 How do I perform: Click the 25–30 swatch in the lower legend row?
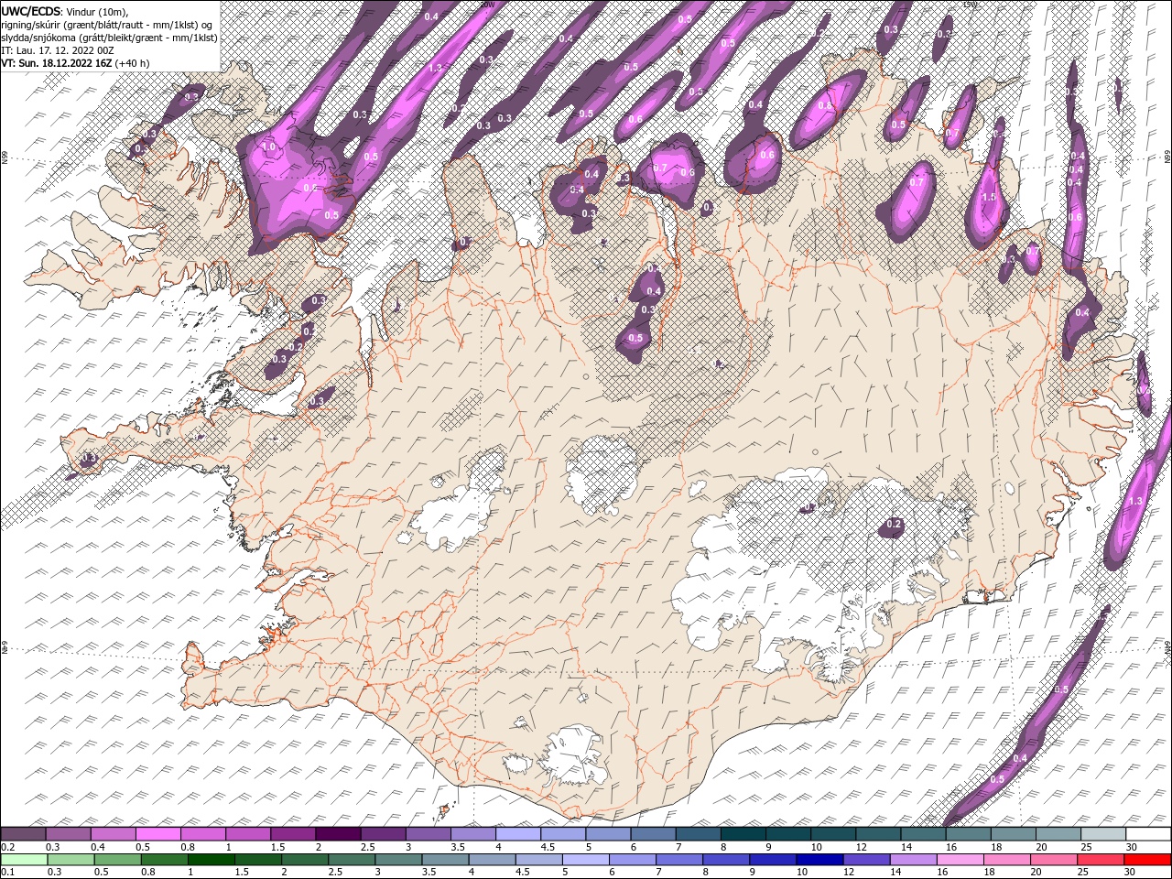click(x=1101, y=860)
